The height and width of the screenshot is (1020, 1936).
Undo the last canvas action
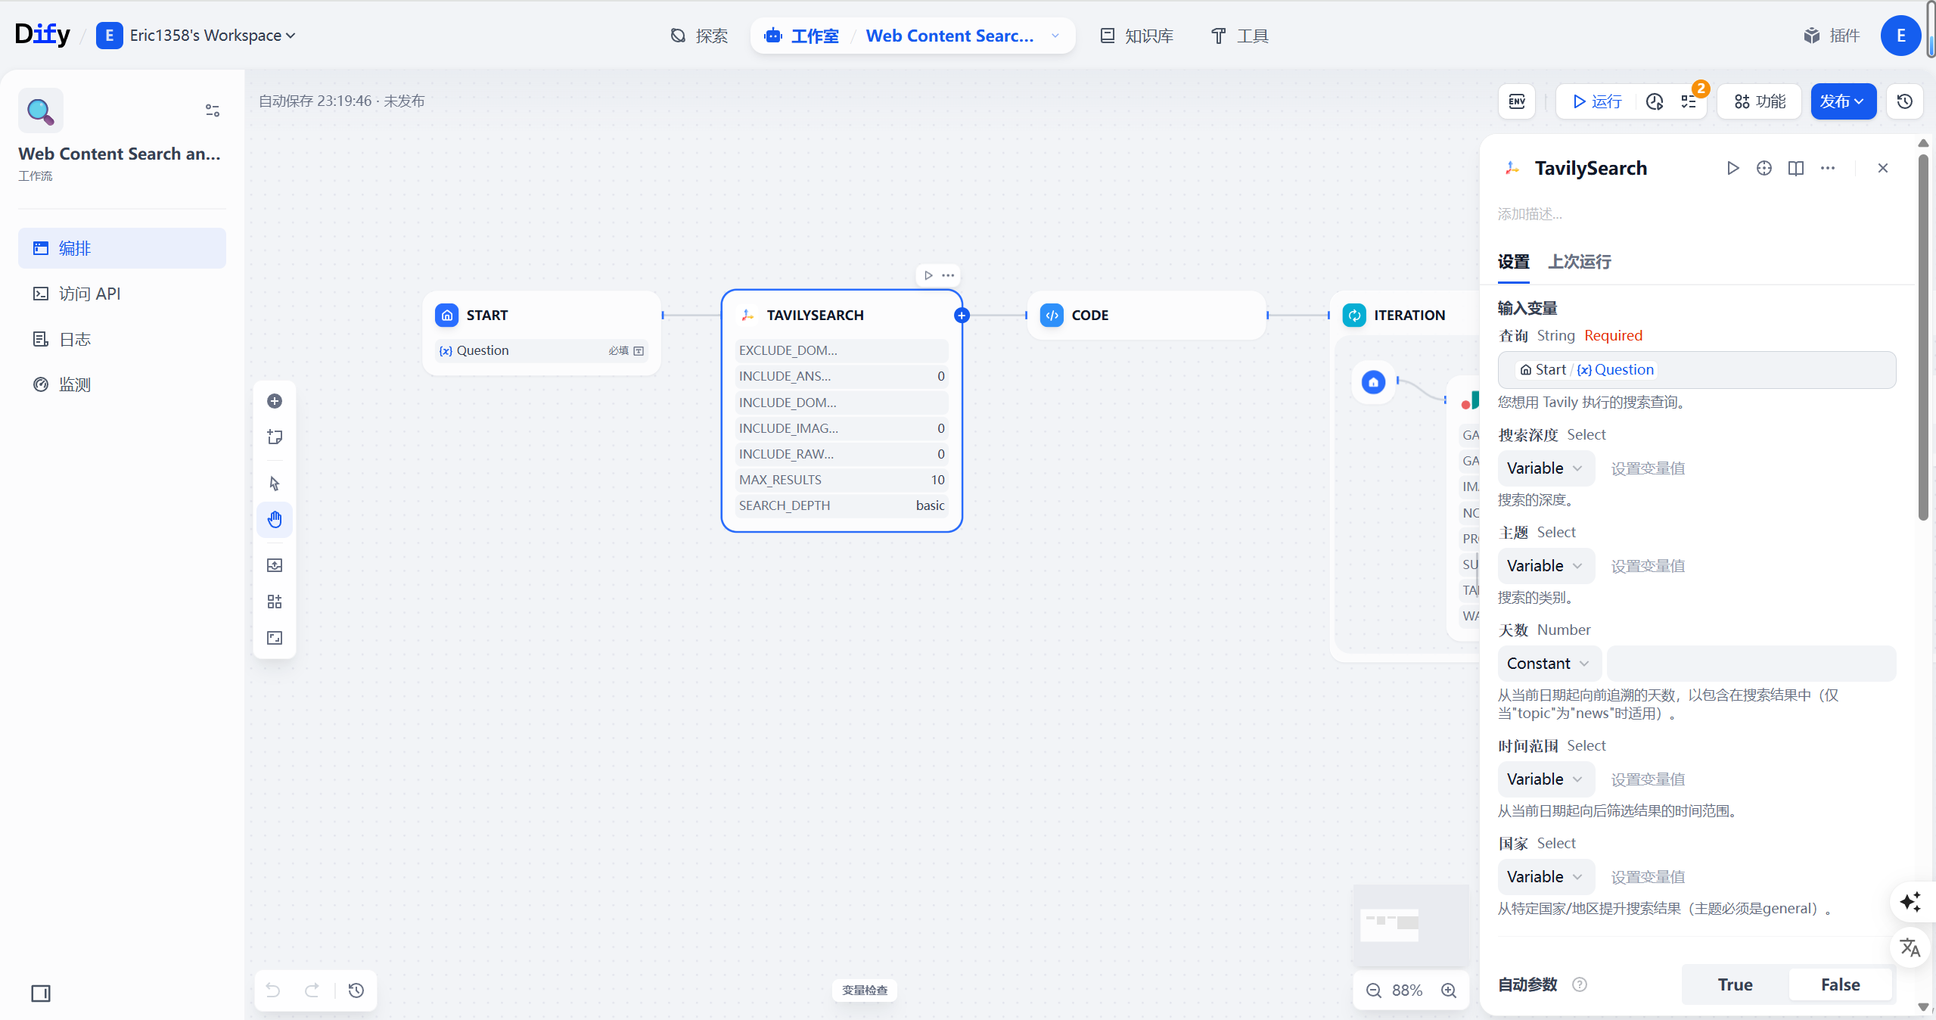[273, 990]
